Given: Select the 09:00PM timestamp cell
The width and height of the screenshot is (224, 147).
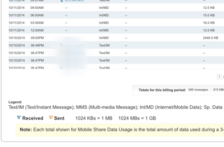Looking at the screenshot, I should [37, 38].
